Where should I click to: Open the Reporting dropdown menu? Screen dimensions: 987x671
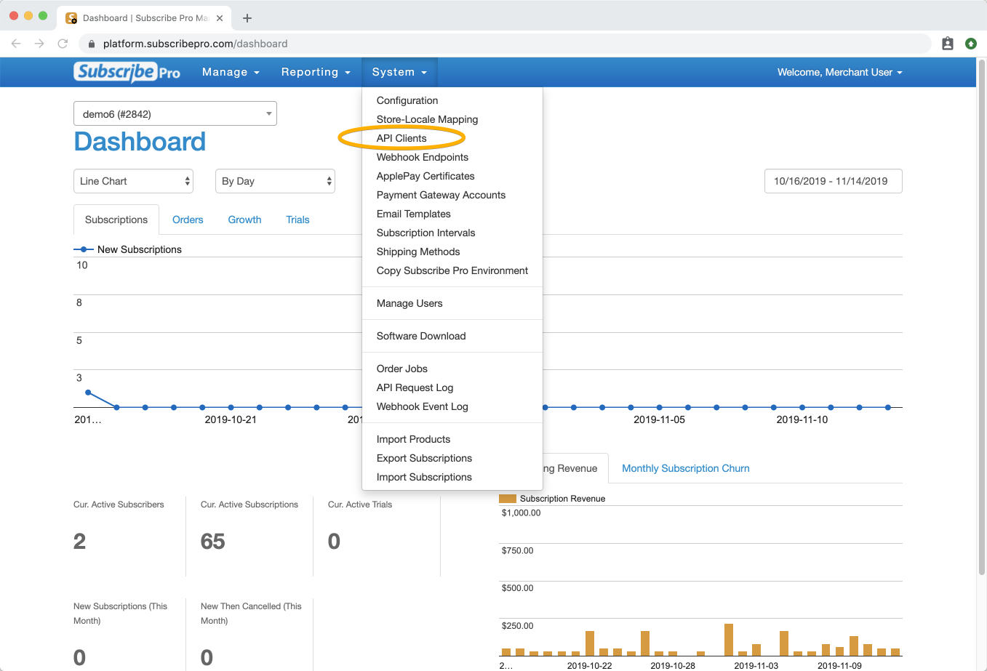tap(316, 72)
